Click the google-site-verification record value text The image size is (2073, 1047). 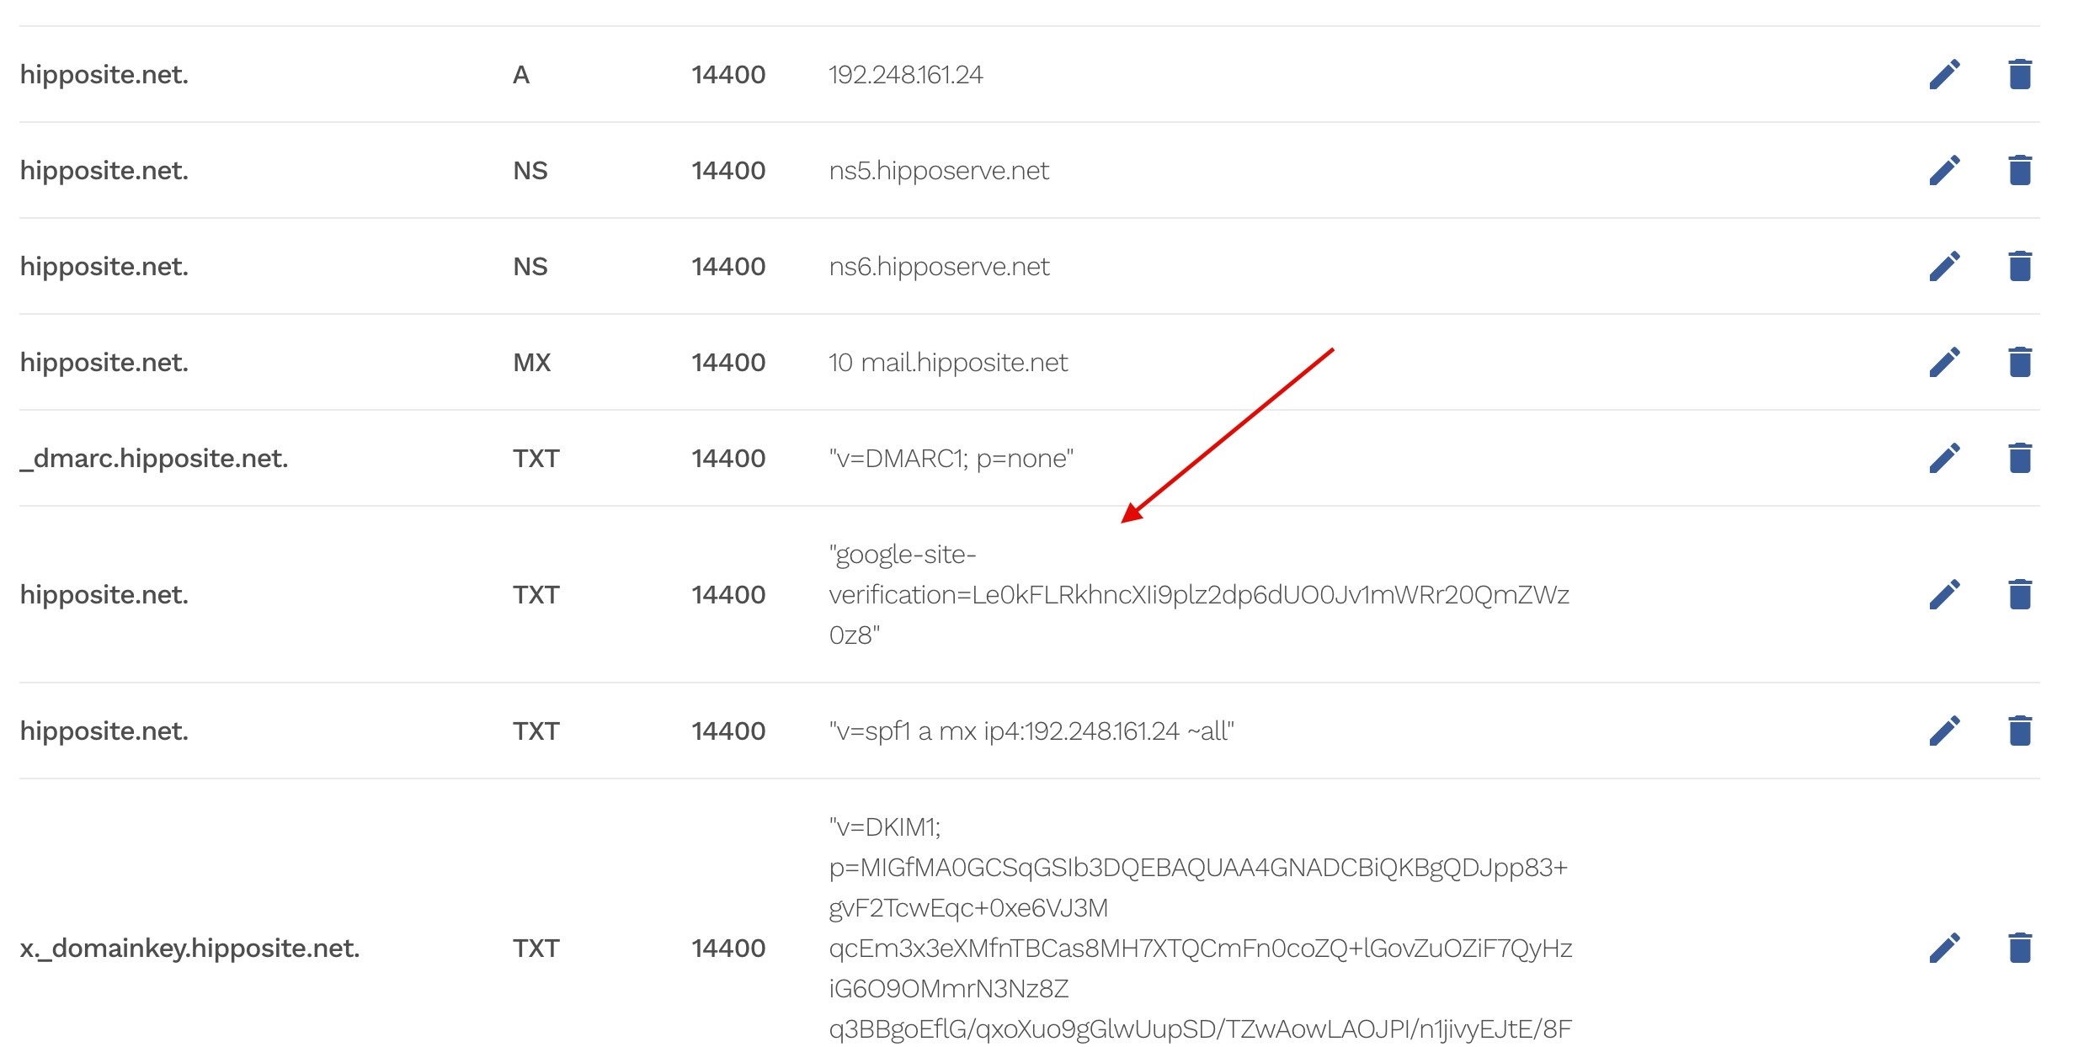coord(1198,595)
